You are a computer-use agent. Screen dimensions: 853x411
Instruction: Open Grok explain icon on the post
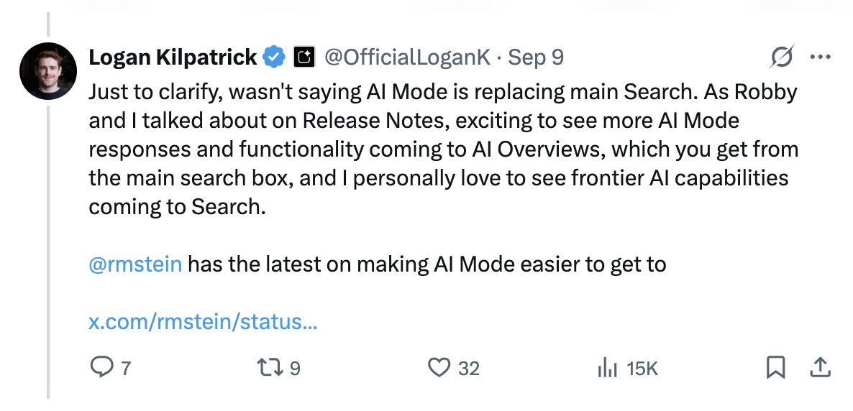782,57
